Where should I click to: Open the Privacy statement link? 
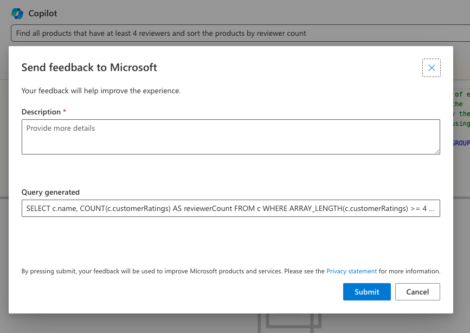(351, 271)
